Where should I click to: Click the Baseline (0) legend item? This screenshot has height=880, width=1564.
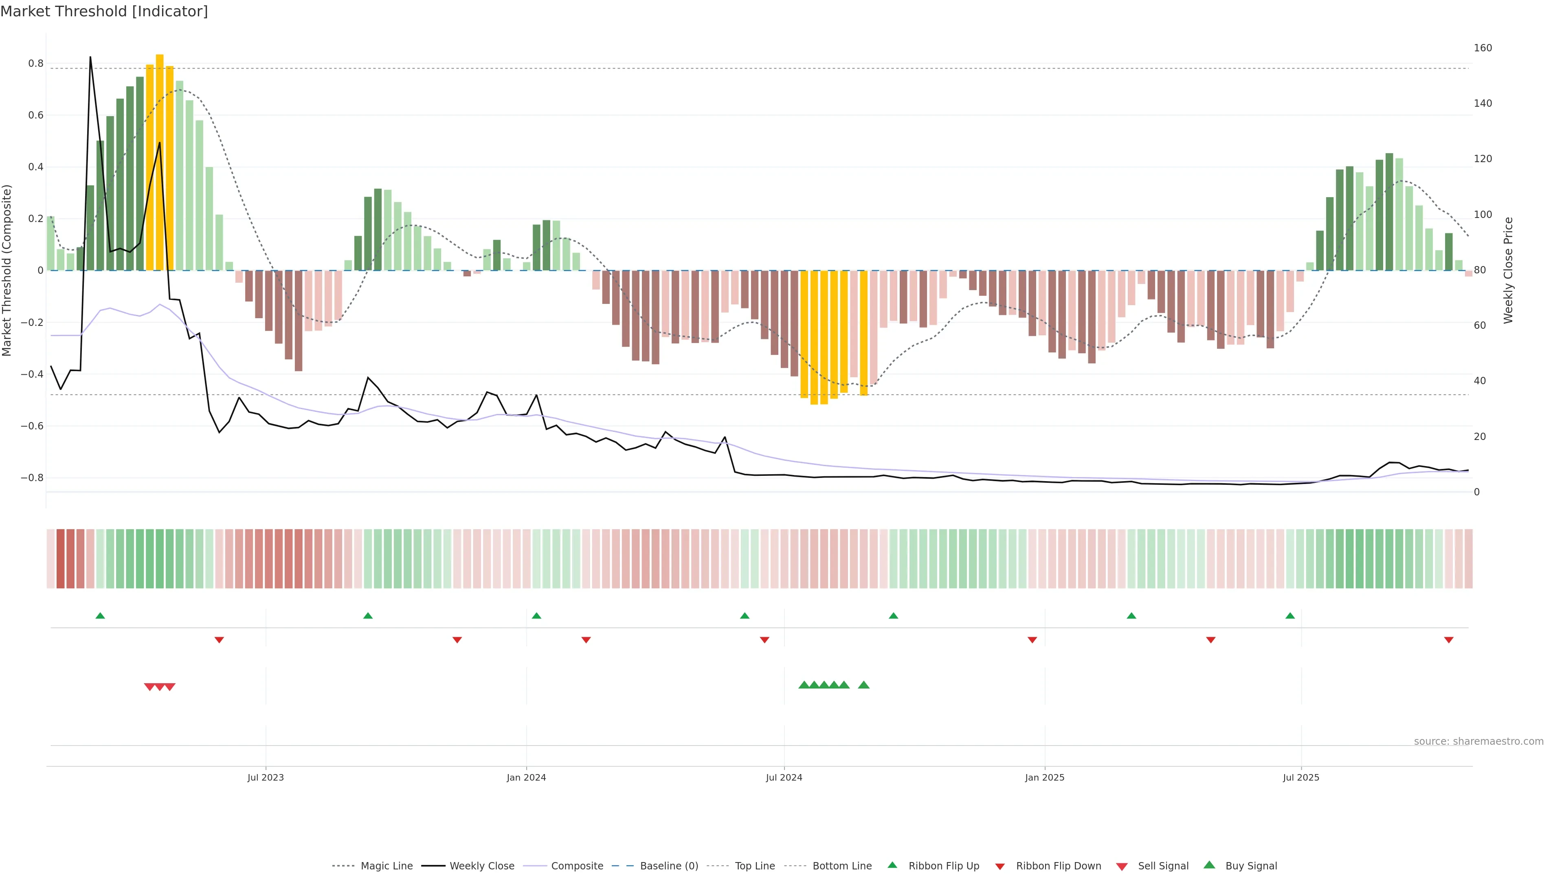tap(669, 866)
